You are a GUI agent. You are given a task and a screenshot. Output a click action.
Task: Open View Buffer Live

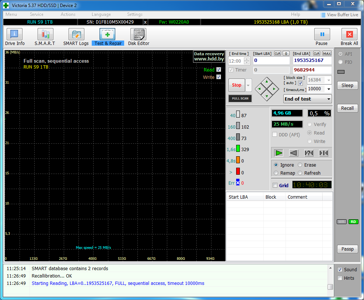pos(339,15)
